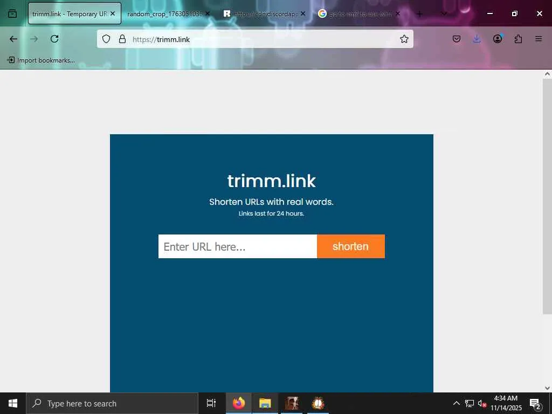Image resolution: width=552 pixels, height=414 pixels.
Task: Switch to the trimm.link tab
Action: [74, 13]
